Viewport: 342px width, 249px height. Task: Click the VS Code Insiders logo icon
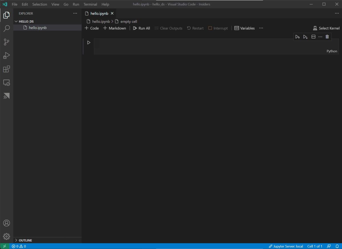pyautogui.click(x=5, y=4)
